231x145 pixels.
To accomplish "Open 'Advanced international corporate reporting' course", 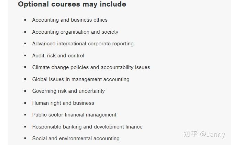I will pyautogui.click(x=83, y=44).
